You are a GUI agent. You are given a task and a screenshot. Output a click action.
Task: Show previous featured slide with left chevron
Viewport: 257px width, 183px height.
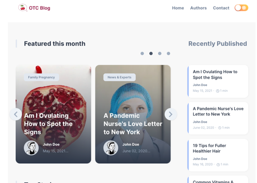pyautogui.click(x=16, y=114)
